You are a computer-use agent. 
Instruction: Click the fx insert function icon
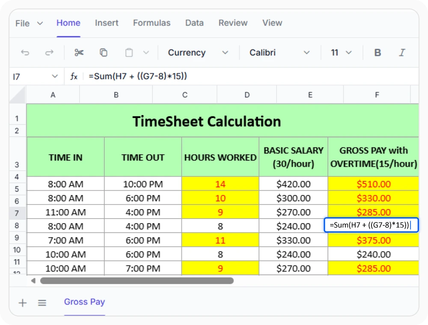(x=74, y=77)
